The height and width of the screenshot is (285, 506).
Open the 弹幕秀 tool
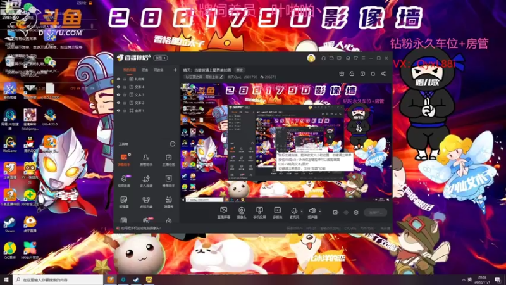(168, 202)
